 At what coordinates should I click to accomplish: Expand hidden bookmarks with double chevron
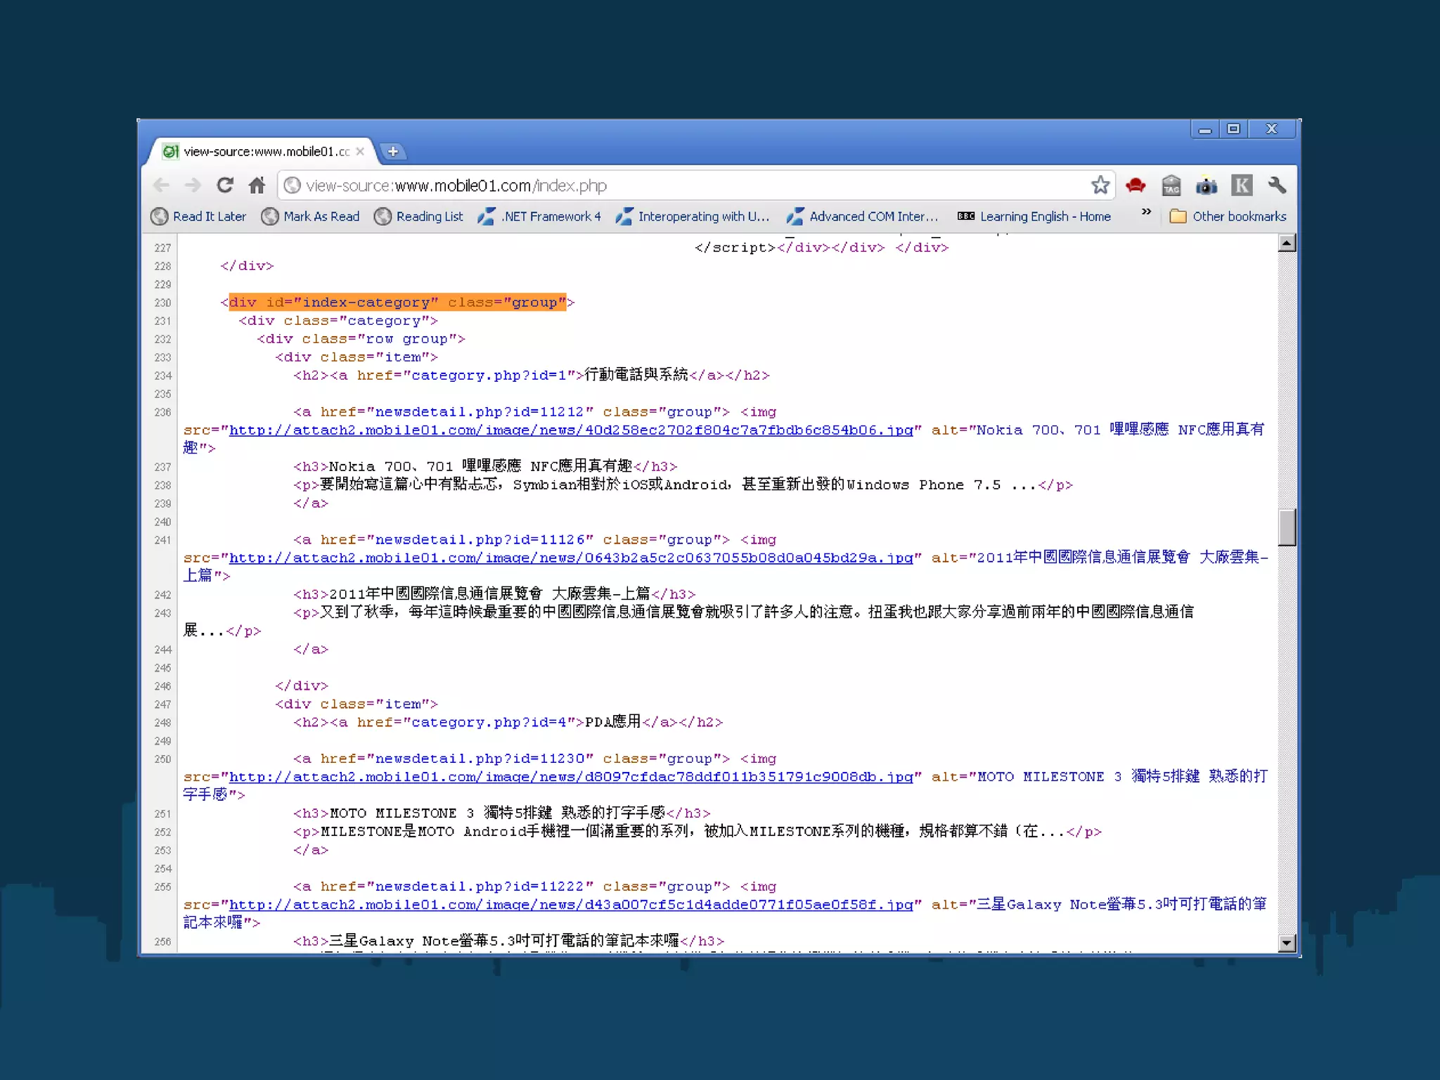(1146, 212)
